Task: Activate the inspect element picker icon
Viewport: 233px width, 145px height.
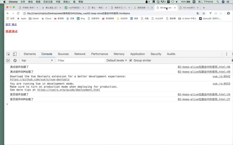Action: (x=8, y=54)
